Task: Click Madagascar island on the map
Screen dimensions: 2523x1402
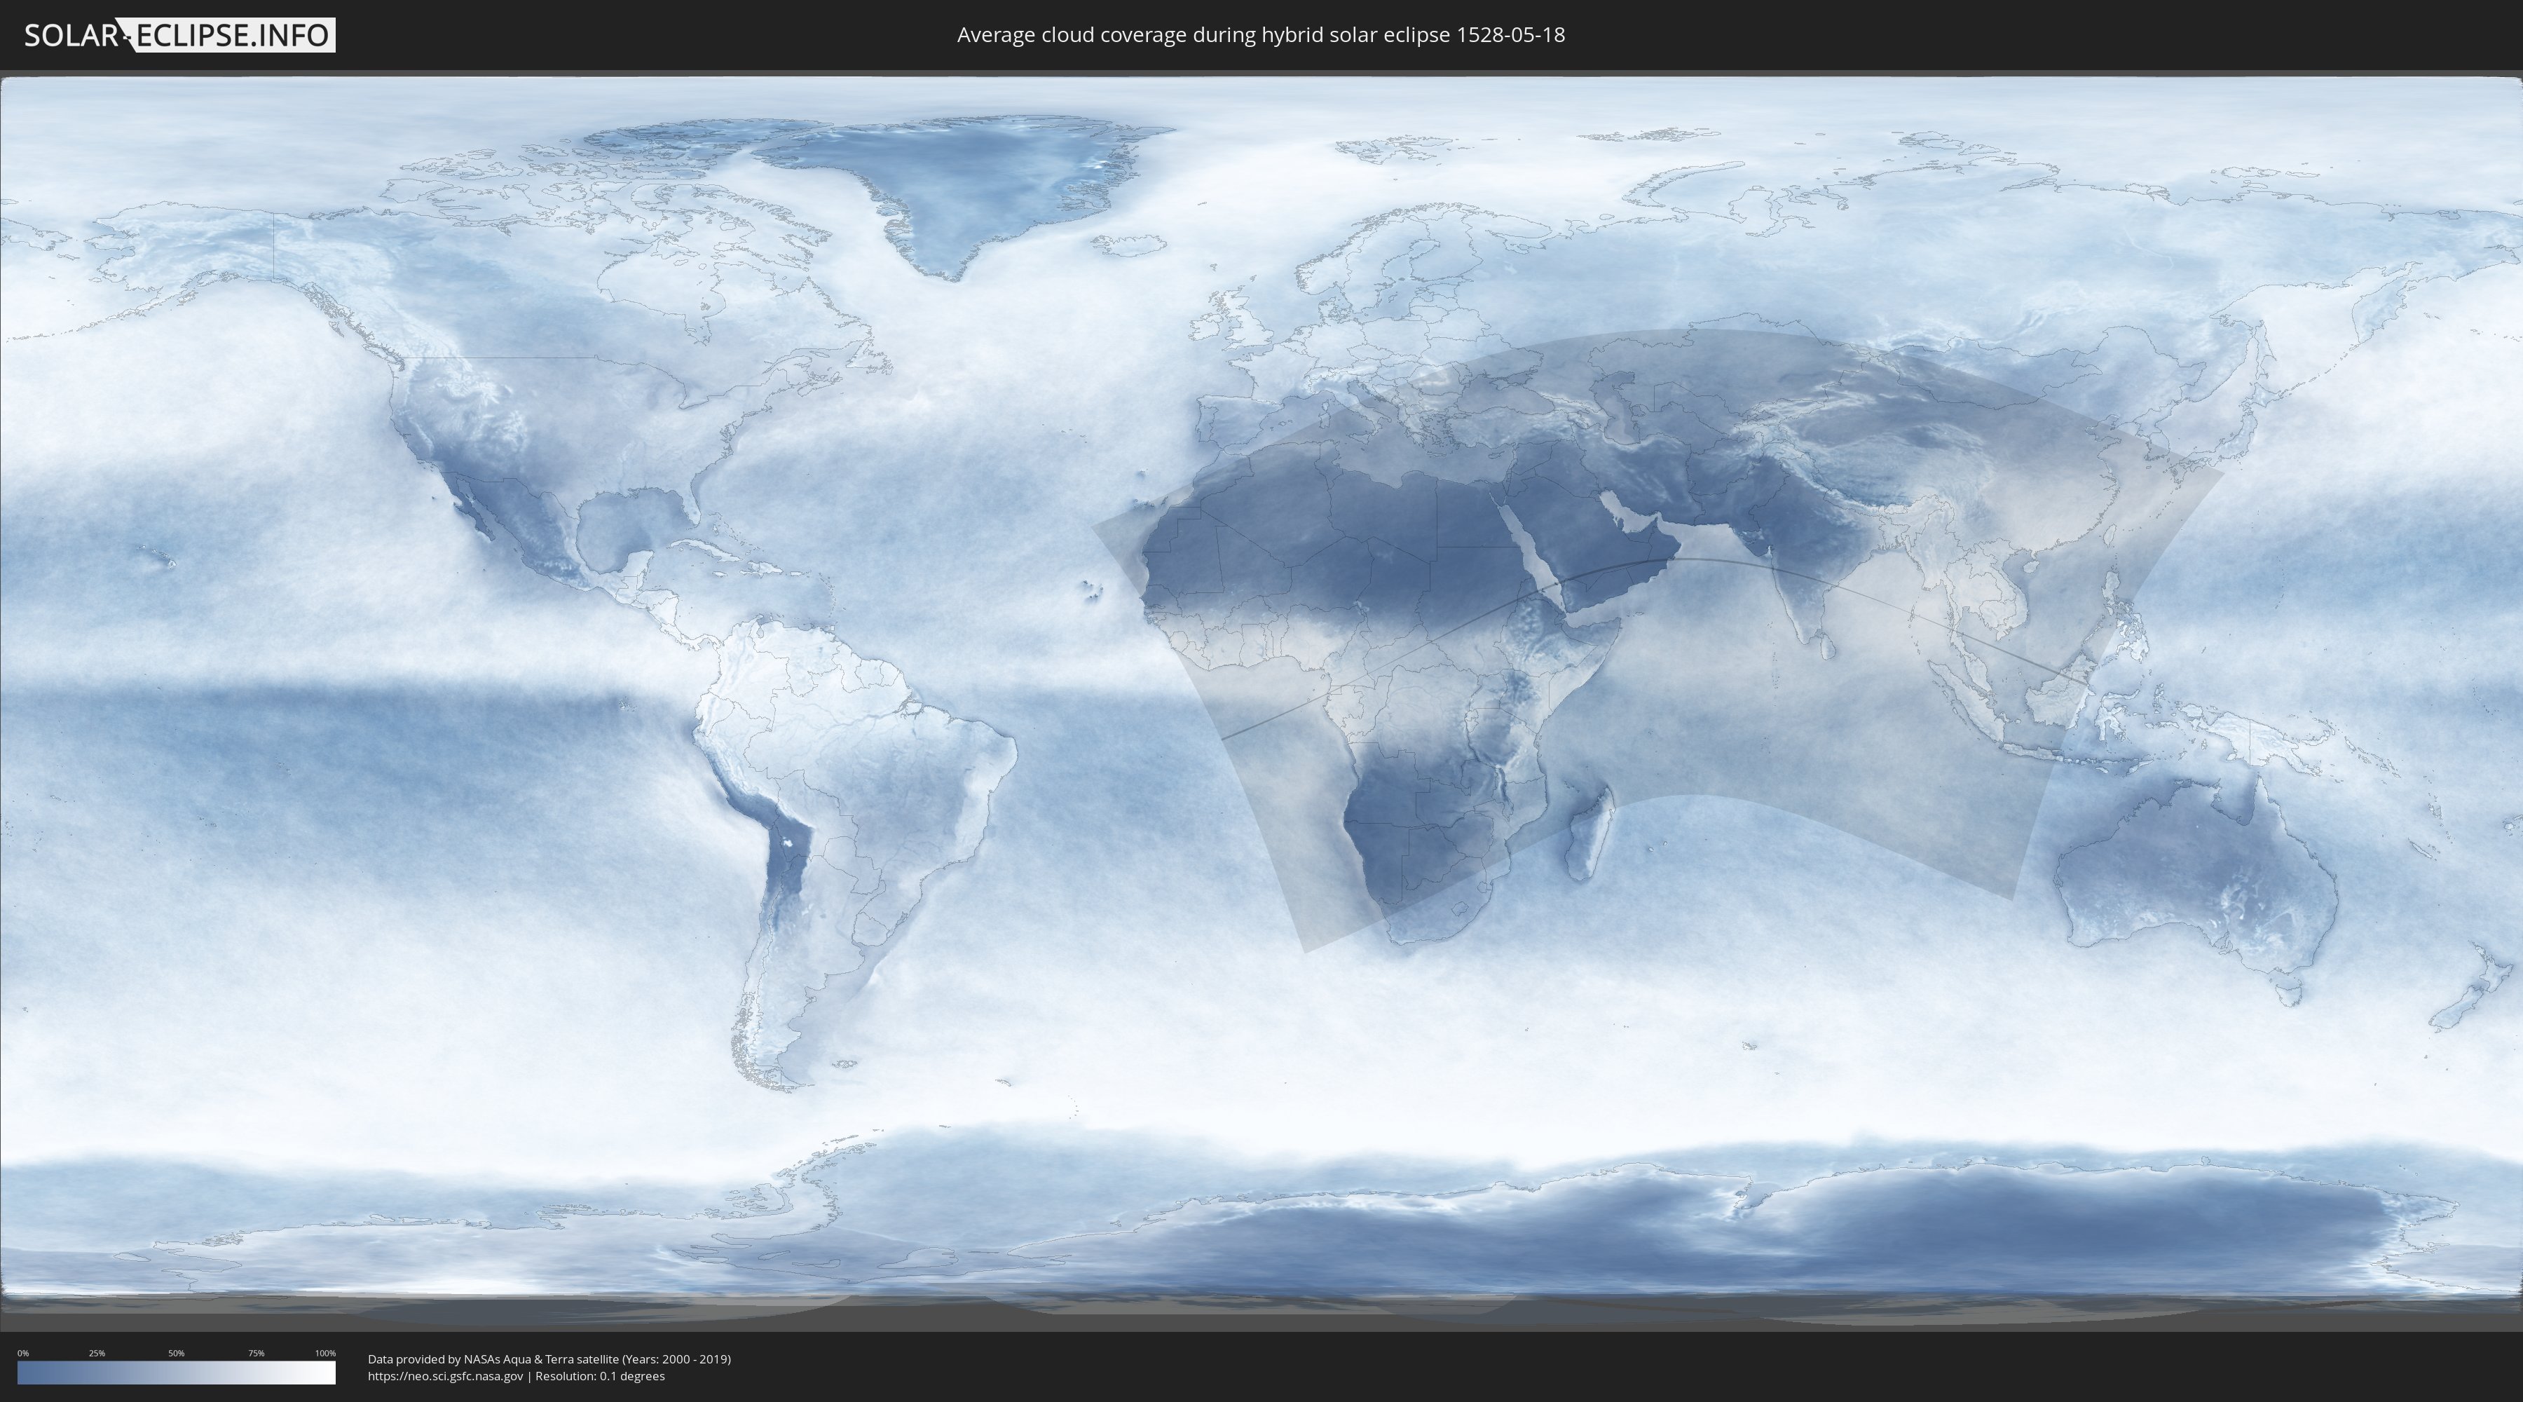Action: coord(1589,833)
